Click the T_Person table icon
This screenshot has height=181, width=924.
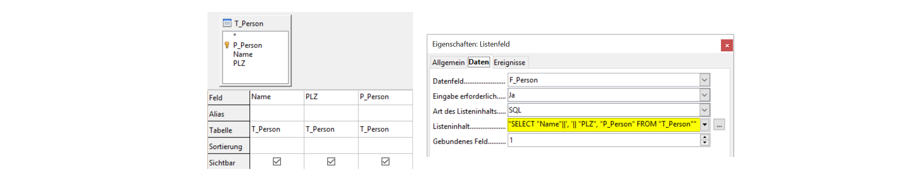click(227, 23)
